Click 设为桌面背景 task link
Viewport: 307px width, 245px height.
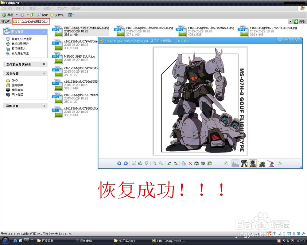(x=20, y=53)
